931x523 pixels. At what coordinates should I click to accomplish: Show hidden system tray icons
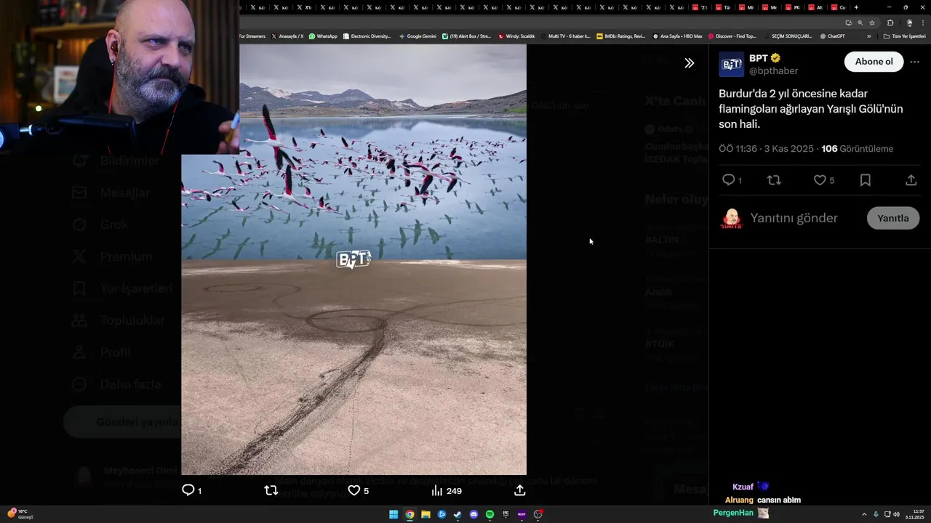864,514
